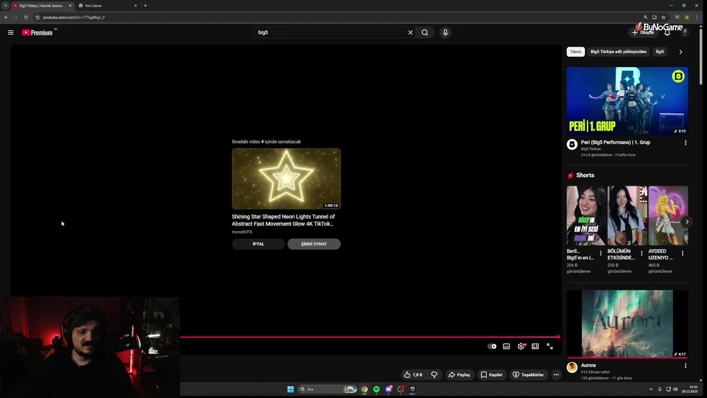Open Epic Games Launcher from taskbar
This screenshot has height=398, width=707.
[x=413, y=389]
